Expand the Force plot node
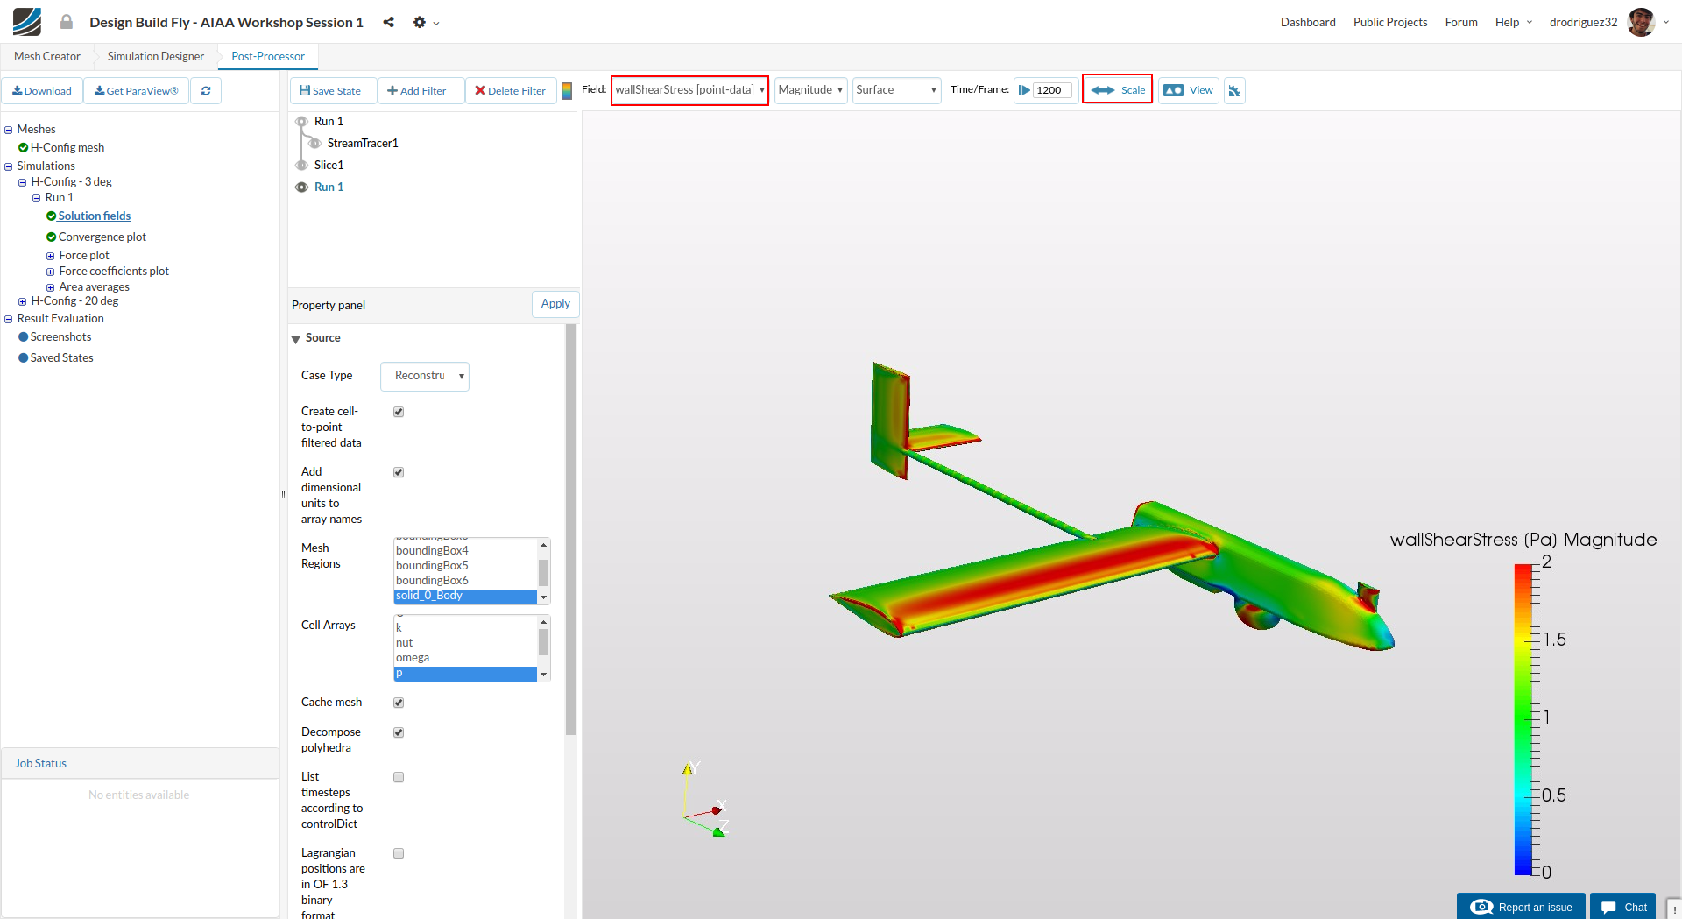This screenshot has width=1682, height=919. click(51, 257)
